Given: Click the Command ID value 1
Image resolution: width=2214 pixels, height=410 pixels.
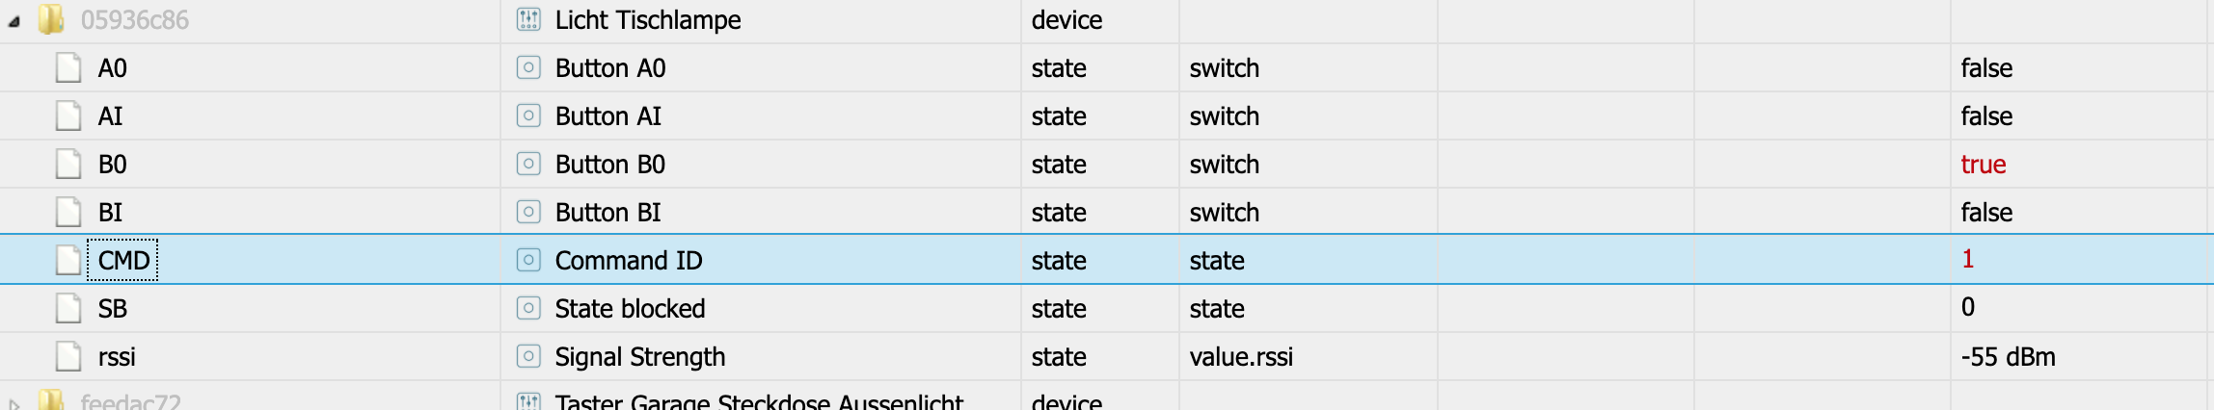Looking at the screenshot, I should 1968,259.
